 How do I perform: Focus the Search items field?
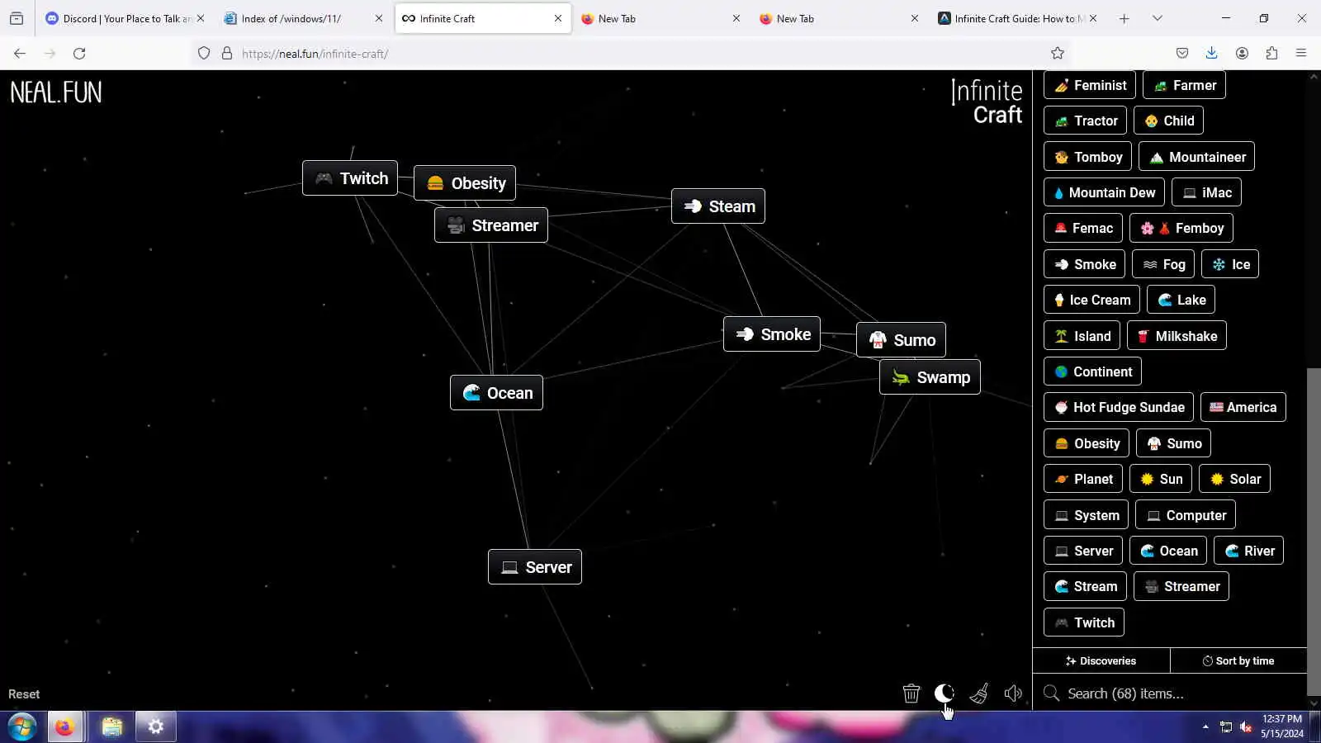(x=1170, y=693)
